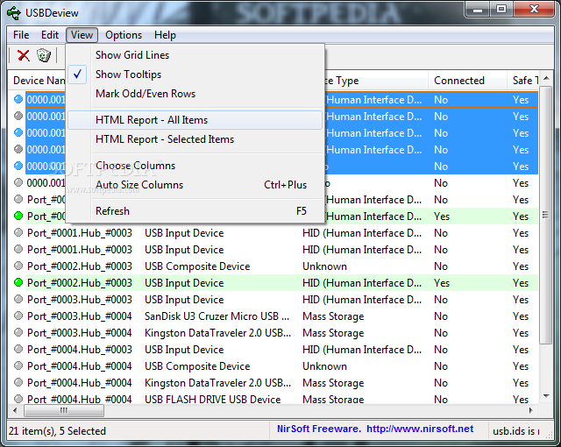Click status icon of USB Composite Device Port_#0004 row
561x447 pixels.
[x=18, y=365]
